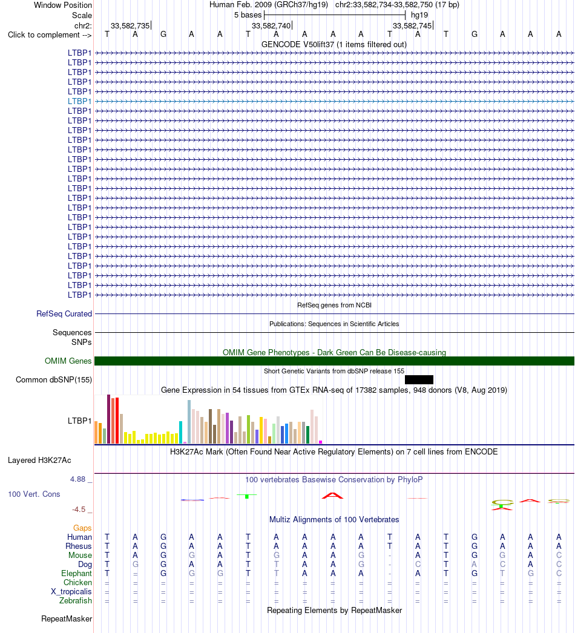575x633 pixels.
Task: Open 'Publications: Sequences in Scientific Articles' title
Action: tap(334, 324)
